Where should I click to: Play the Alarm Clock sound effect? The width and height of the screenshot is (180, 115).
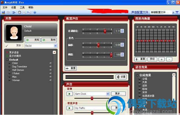pos(70,94)
